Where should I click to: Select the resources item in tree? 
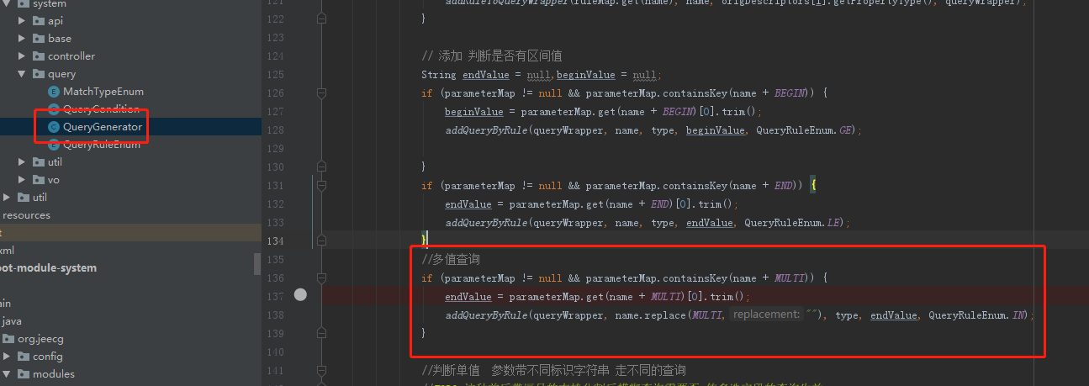pyautogui.click(x=27, y=215)
